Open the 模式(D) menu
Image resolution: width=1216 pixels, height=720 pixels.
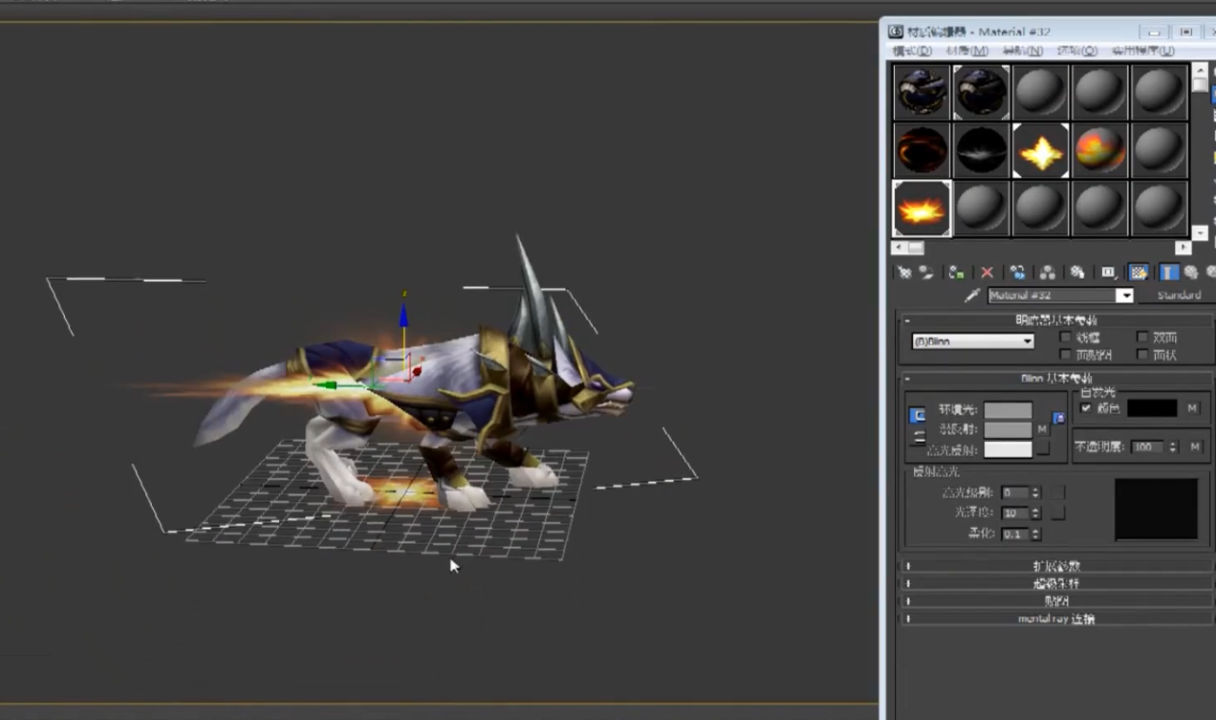911,51
